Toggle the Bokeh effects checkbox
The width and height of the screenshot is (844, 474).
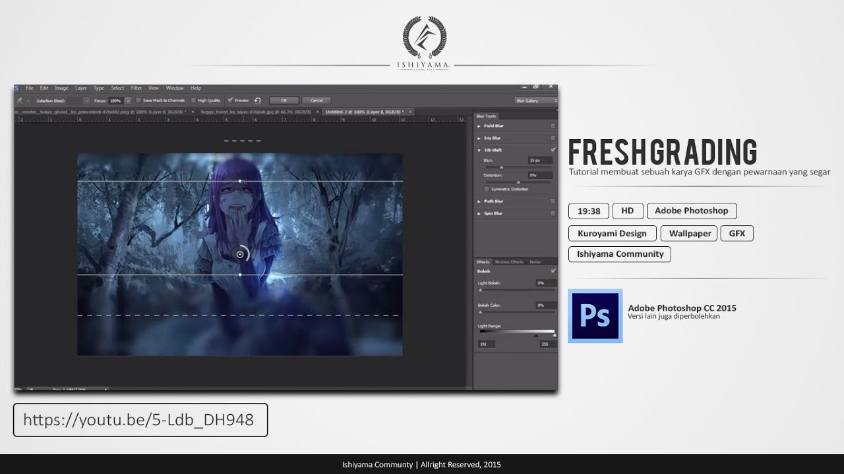[x=553, y=271]
